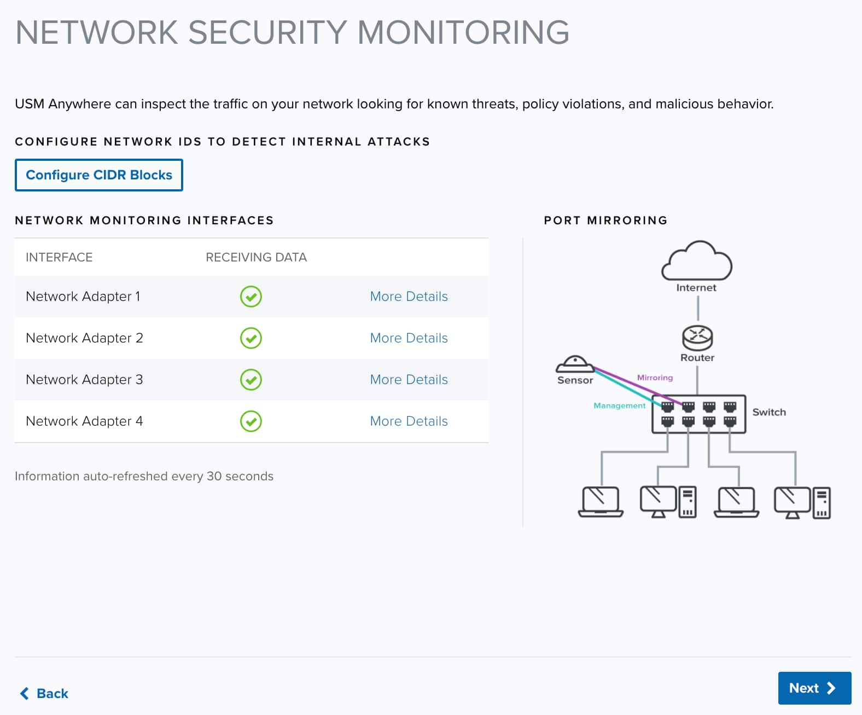Click the Router icon in port mirroring diagram

(697, 338)
